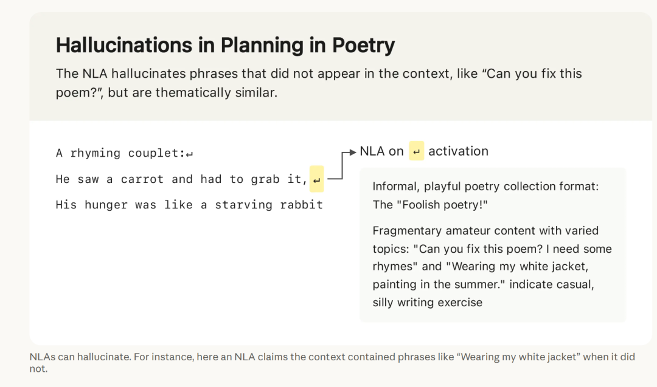Click the word 'carrot' in the first verse
The height and width of the screenshot is (387, 657).
click(x=142, y=179)
